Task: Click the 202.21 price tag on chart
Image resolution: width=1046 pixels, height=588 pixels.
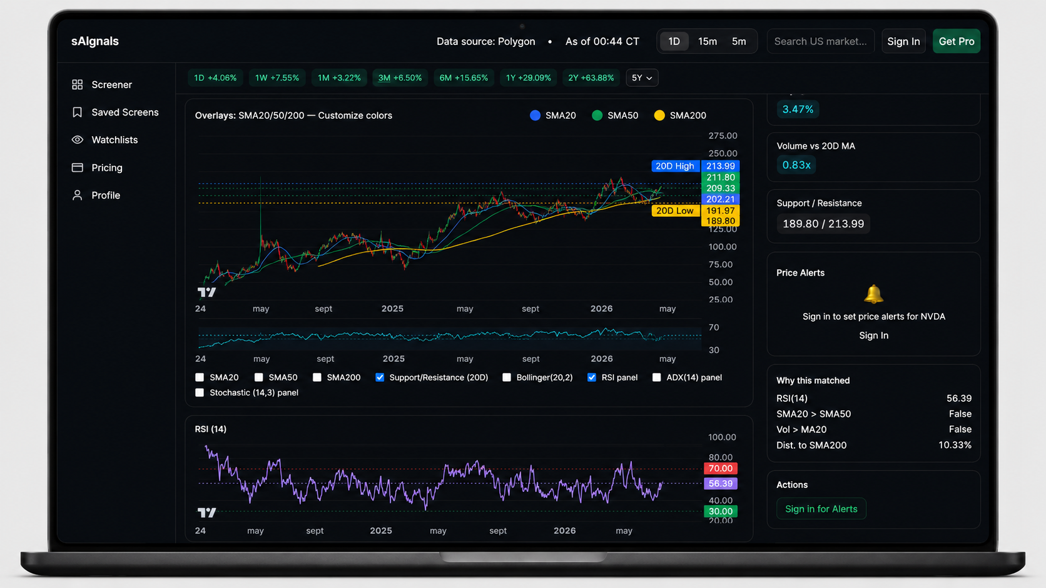Action: coord(721,199)
